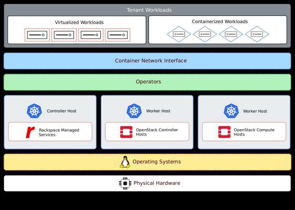Select the OpenStack Compute Hosts label
The image size is (295, 210).
point(254,132)
